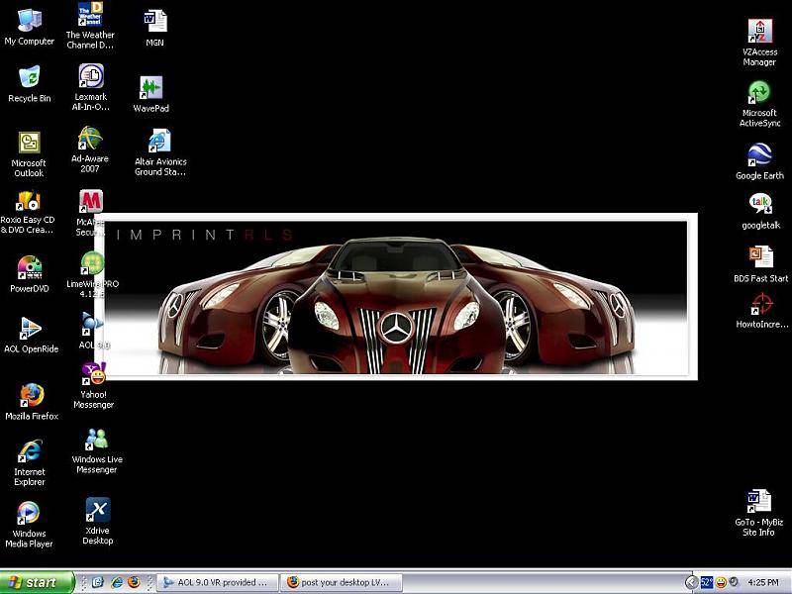Click the 4:25 PM taskbar clock
The height and width of the screenshot is (594, 792).
(763, 582)
